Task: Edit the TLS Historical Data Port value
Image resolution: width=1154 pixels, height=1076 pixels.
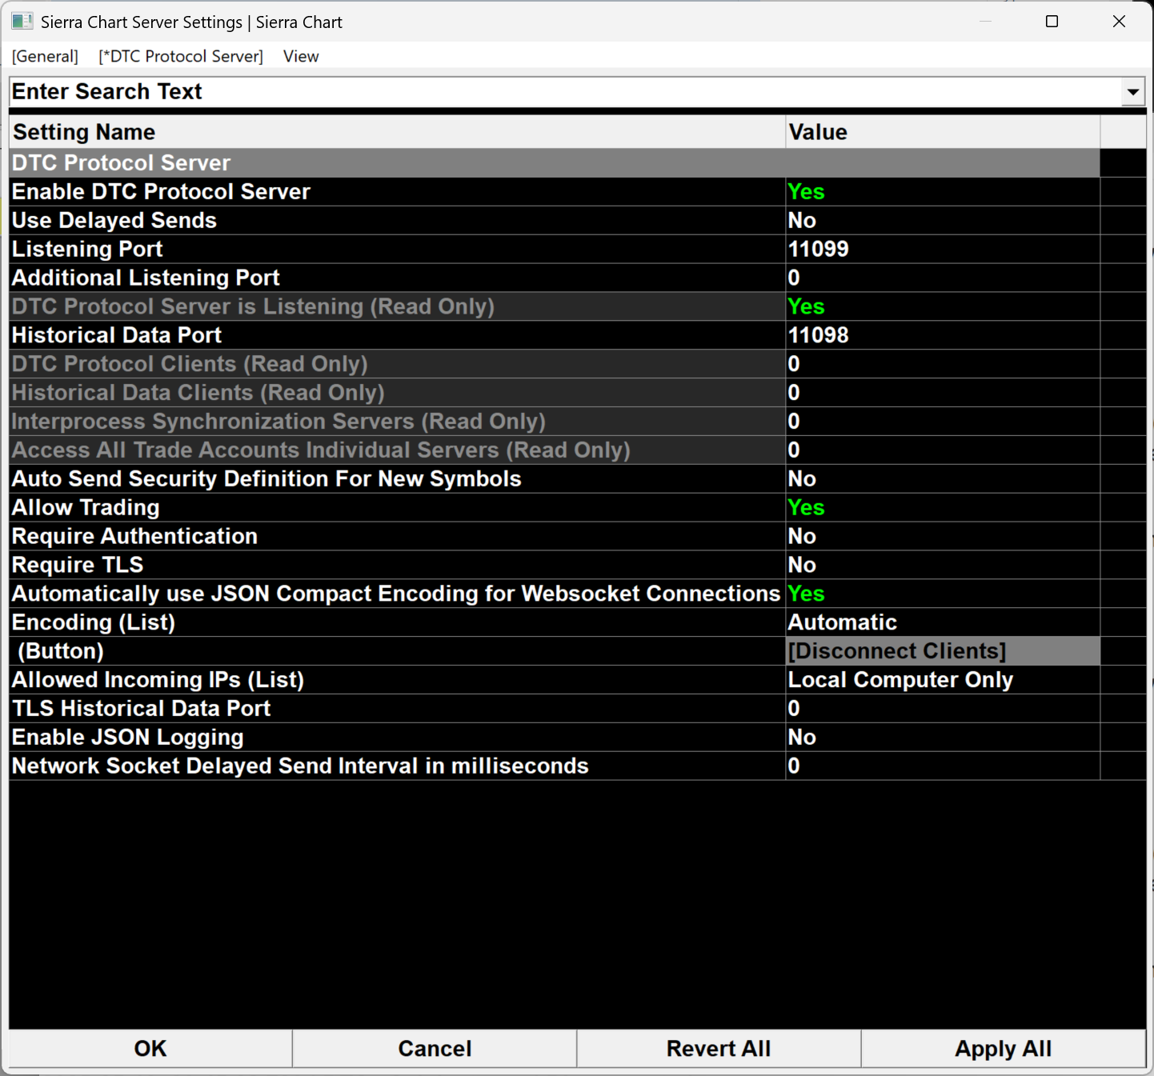Action: [943, 709]
